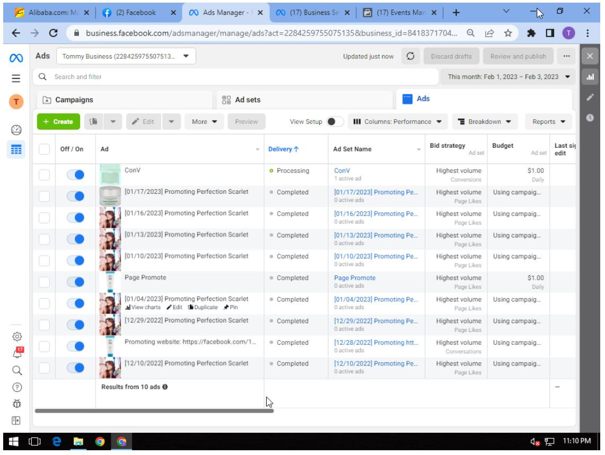The image size is (605, 455).
Task: Click the refresh icon next to Updated just now
Action: point(410,56)
